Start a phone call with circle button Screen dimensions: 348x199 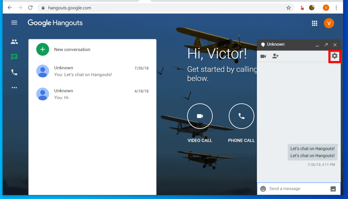(241, 116)
